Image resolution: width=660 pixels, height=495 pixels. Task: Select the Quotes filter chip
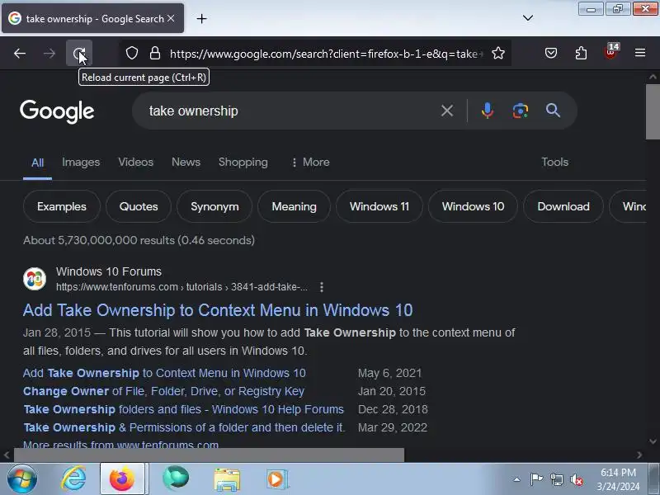tap(139, 206)
